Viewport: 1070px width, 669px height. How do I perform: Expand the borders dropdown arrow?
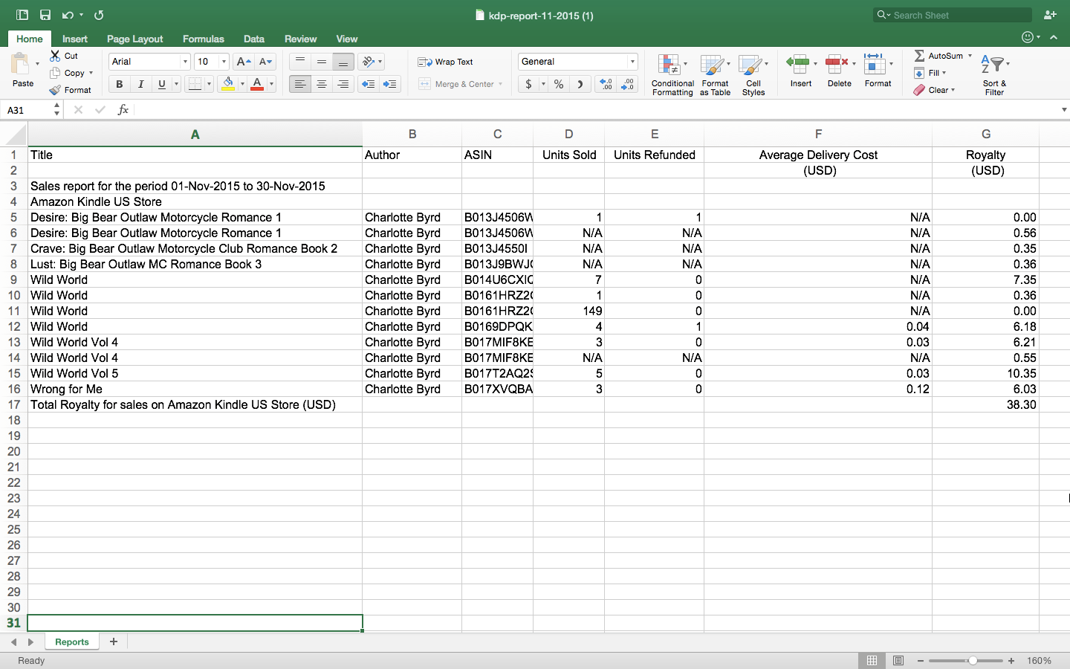pyautogui.click(x=209, y=84)
